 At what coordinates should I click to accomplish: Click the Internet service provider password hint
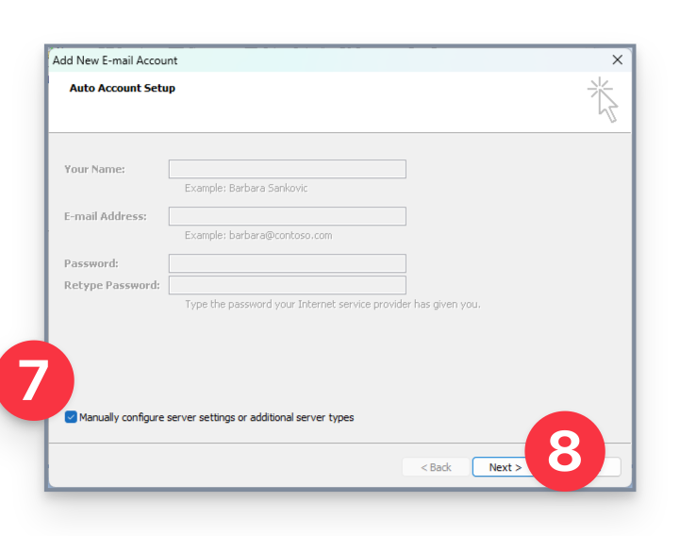coord(332,304)
